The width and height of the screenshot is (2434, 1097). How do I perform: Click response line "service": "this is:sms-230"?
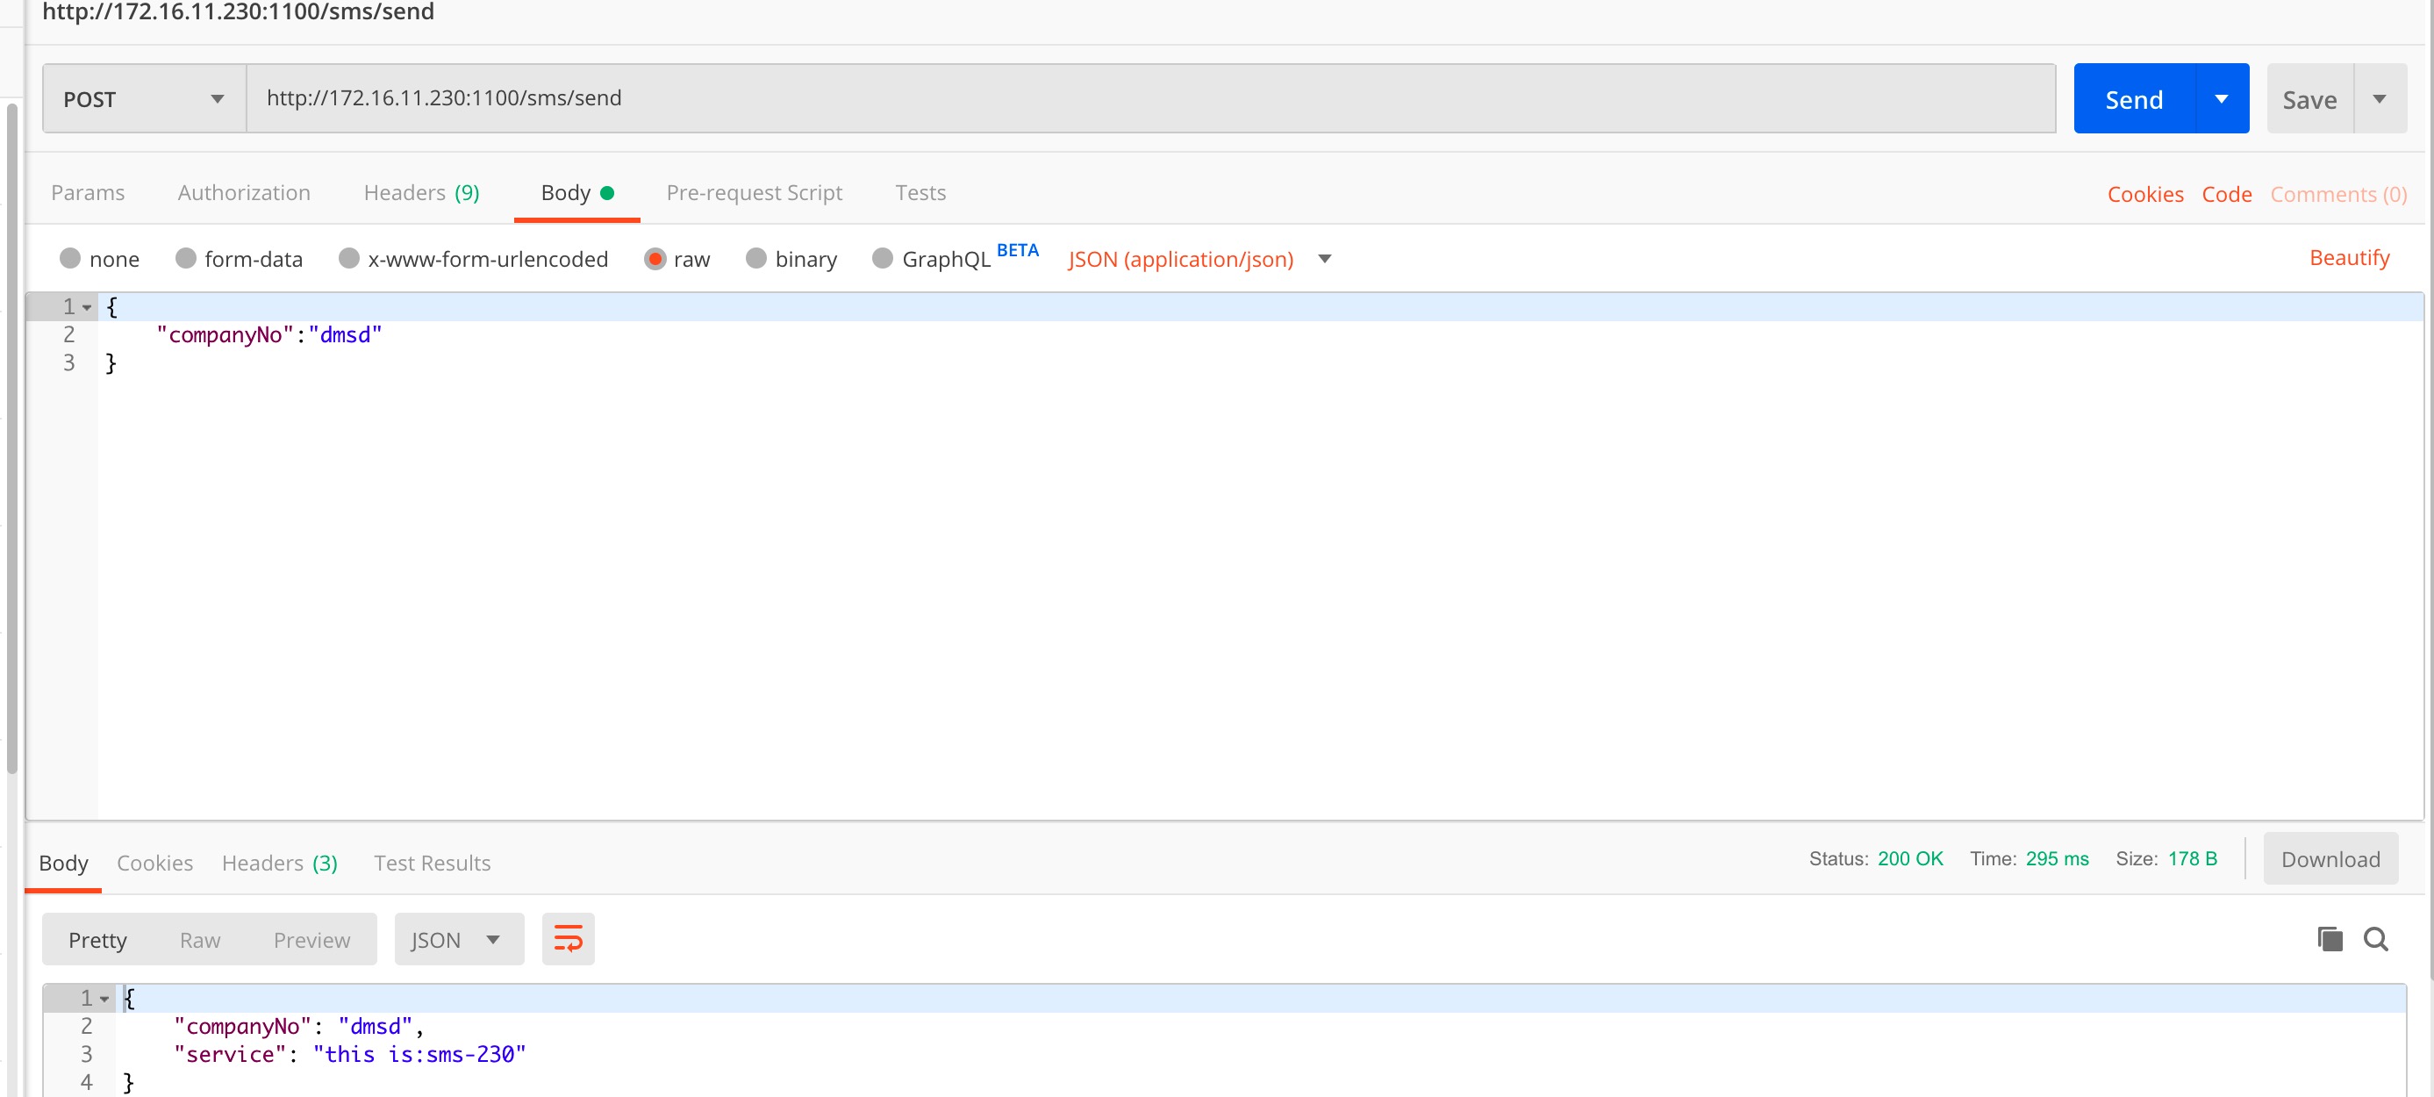tap(349, 1055)
